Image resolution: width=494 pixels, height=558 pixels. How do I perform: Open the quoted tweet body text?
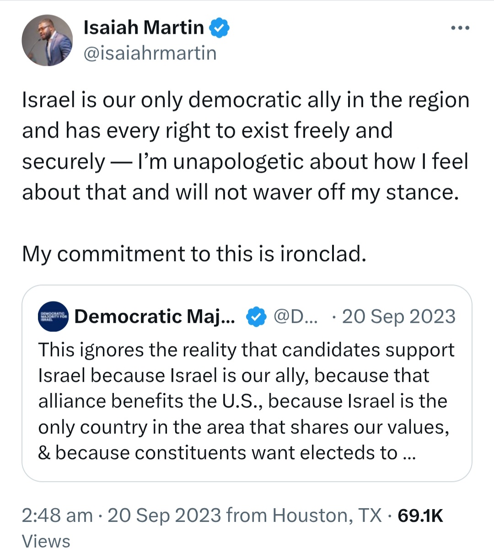246,401
